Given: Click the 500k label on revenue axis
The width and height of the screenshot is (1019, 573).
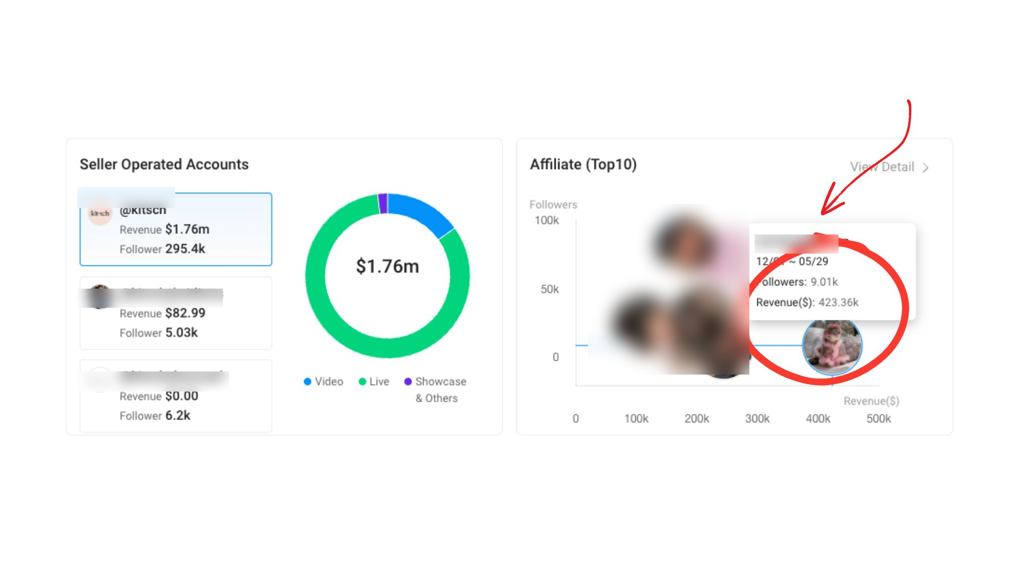Looking at the screenshot, I should 879,419.
